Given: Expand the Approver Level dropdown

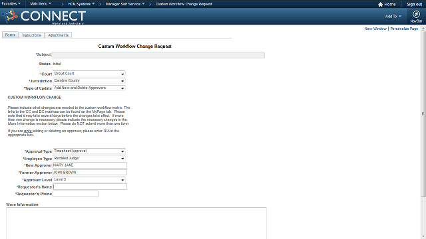Looking at the screenshot, I should (x=89, y=180).
